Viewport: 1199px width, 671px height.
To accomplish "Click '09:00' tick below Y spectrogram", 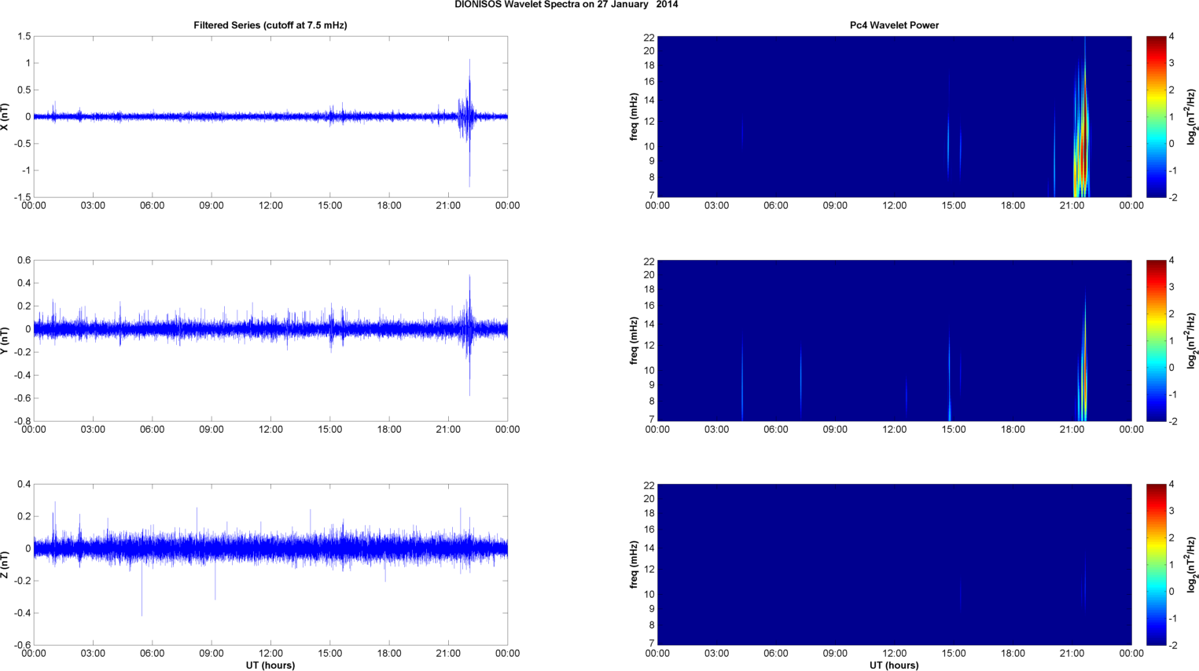I will coord(835,430).
